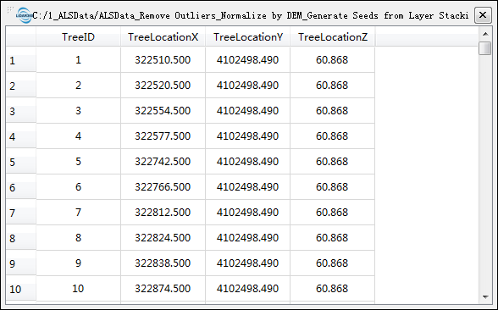Select row header 2

point(20,86)
